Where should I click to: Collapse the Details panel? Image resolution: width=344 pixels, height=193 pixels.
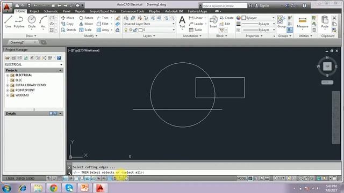coord(60,114)
